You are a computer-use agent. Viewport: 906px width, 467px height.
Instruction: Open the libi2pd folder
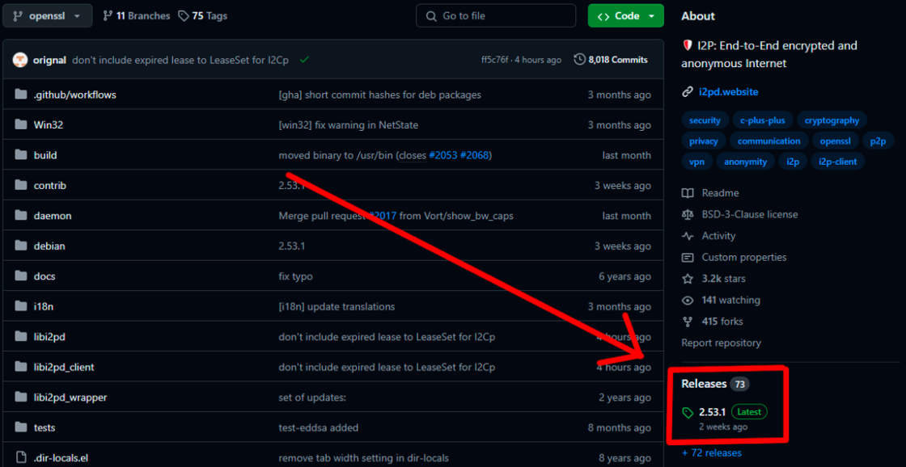[x=49, y=337]
